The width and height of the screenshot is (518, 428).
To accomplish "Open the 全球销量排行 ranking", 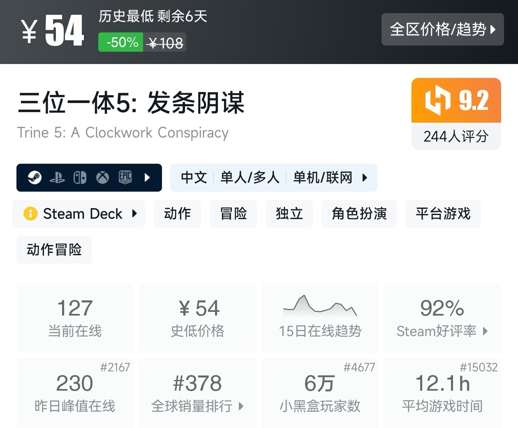I will click(197, 406).
